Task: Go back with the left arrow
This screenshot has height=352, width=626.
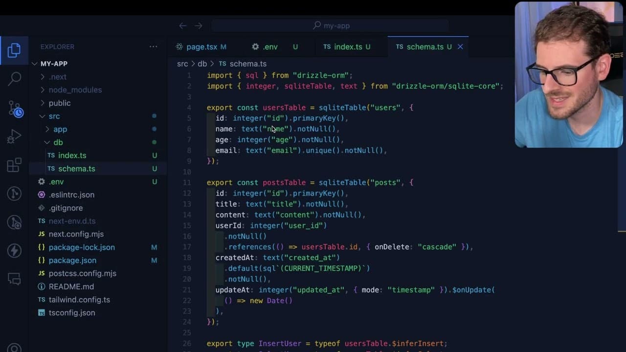Action: click(x=182, y=25)
